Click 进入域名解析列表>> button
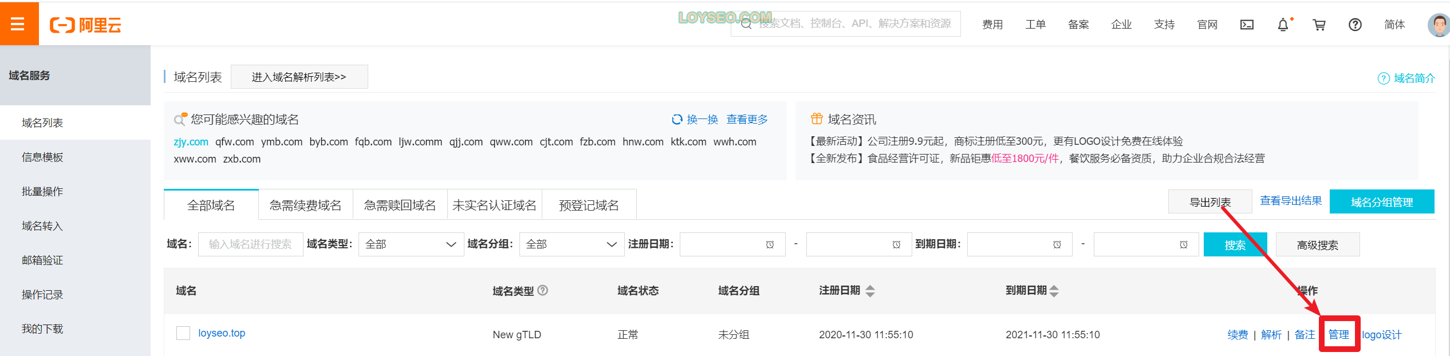This screenshot has height=356, width=1450. point(300,77)
